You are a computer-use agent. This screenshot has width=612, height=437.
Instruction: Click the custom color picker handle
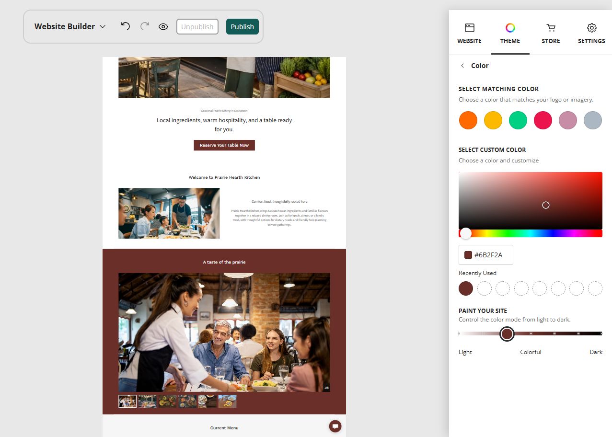546,205
